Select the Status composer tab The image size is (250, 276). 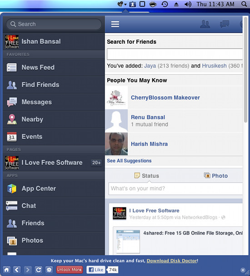click(146, 176)
